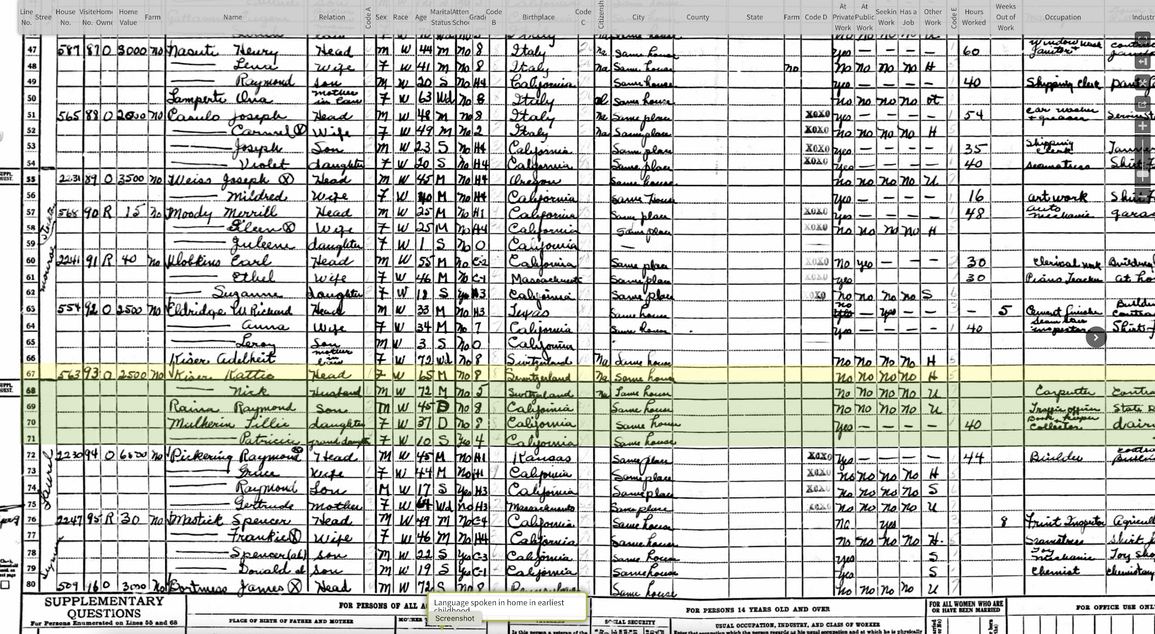Open the tools wrench icon
Screen dimensions: 1155x634
point(1143,83)
